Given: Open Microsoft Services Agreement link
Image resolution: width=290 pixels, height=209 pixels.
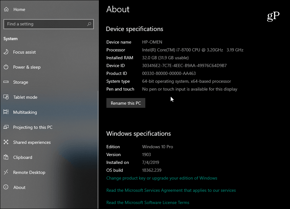Looking at the screenshot, I should click(x=171, y=190).
